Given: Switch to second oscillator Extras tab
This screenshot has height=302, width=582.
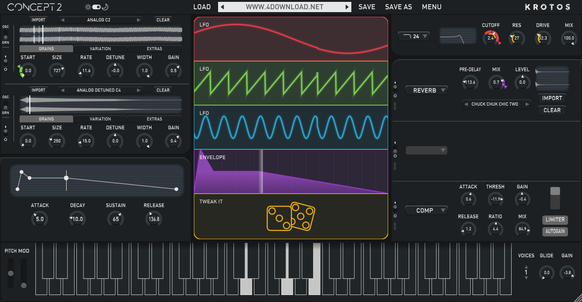Looking at the screenshot, I should tap(154, 119).
